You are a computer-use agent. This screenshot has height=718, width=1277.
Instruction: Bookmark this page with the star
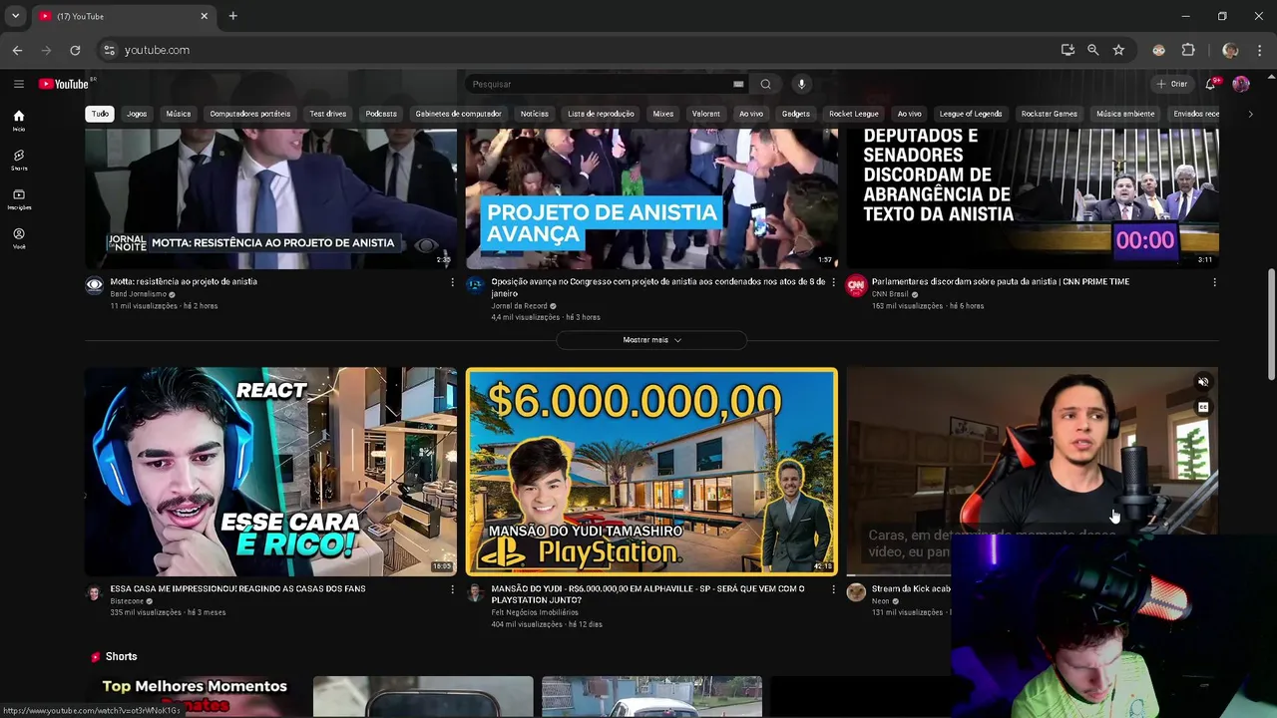[1118, 50]
